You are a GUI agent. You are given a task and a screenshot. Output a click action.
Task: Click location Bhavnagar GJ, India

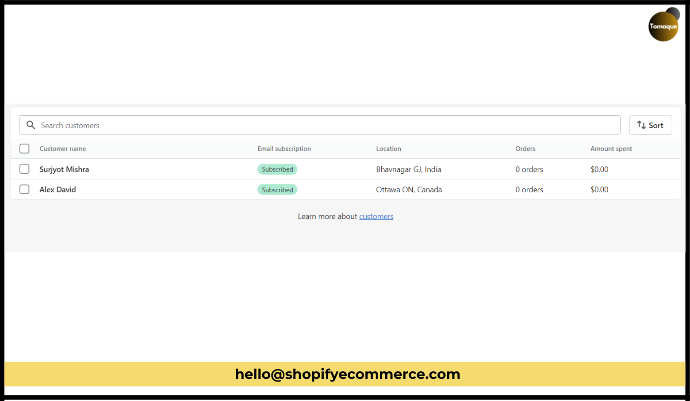pos(409,169)
